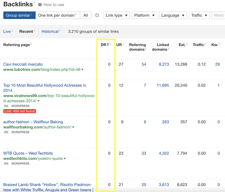Open the Link type dropdown

pyautogui.click(x=116, y=15)
